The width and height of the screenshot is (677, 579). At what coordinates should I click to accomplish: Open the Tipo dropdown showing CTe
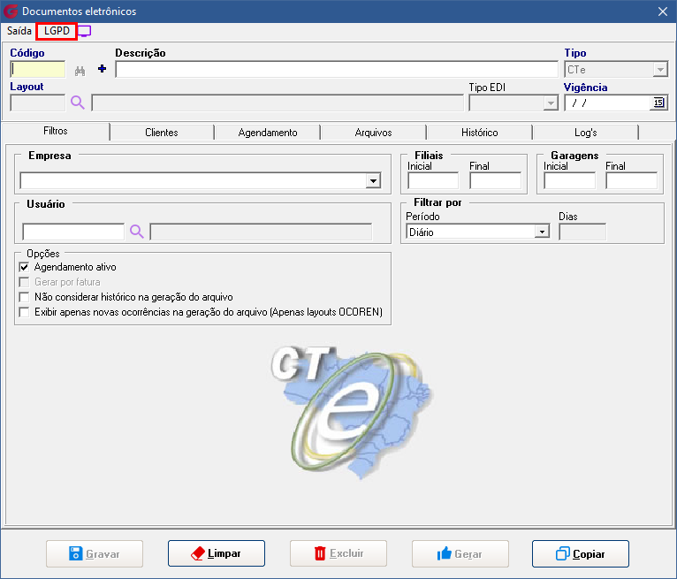point(660,70)
